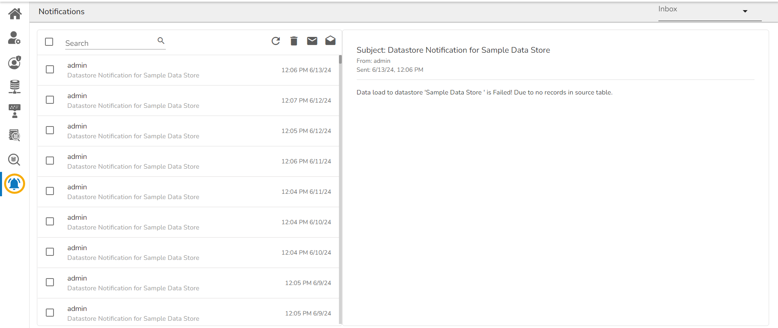This screenshot has height=328, width=778.
Task: Check the 12:04 PM 6/11/24 notification
Action: click(50, 191)
